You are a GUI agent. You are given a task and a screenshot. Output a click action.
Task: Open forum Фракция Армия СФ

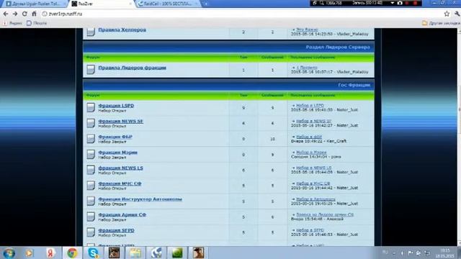point(122,215)
